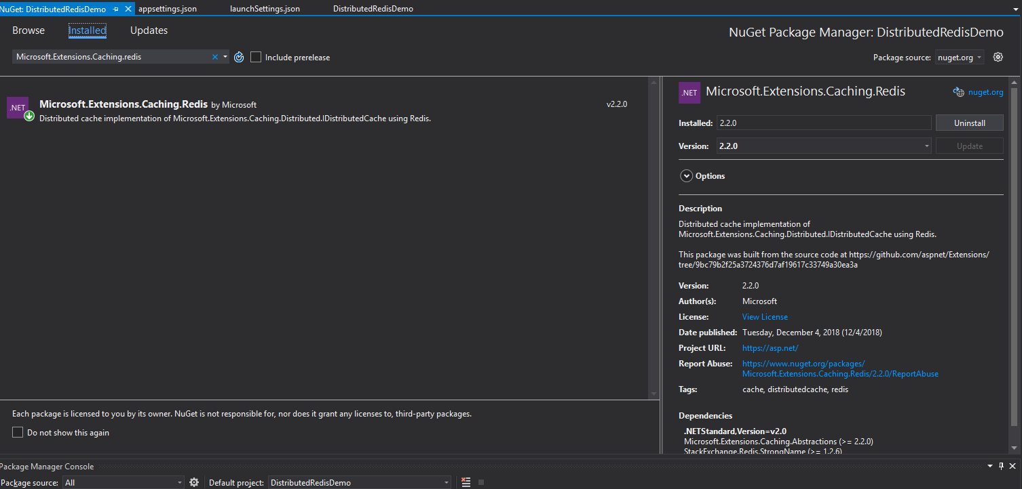Expand the Options section
This screenshot has height=489, width=1022.
[685, 176]
